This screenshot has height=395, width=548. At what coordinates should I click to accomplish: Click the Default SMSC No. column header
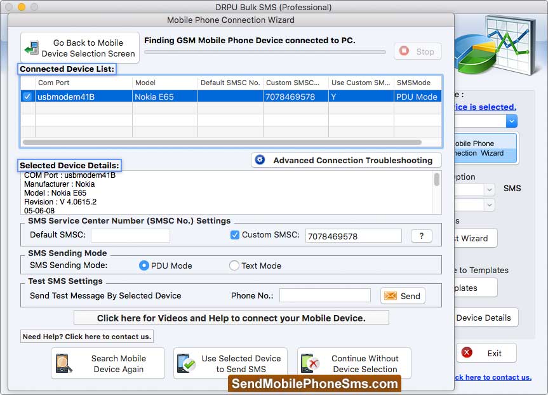click(231, 83)
